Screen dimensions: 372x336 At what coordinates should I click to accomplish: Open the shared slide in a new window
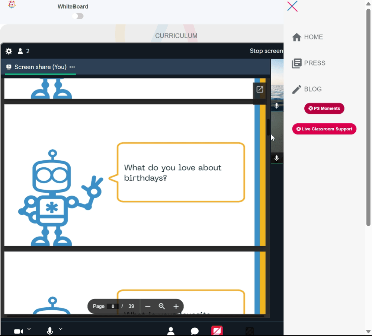click(x=260, y=89)
